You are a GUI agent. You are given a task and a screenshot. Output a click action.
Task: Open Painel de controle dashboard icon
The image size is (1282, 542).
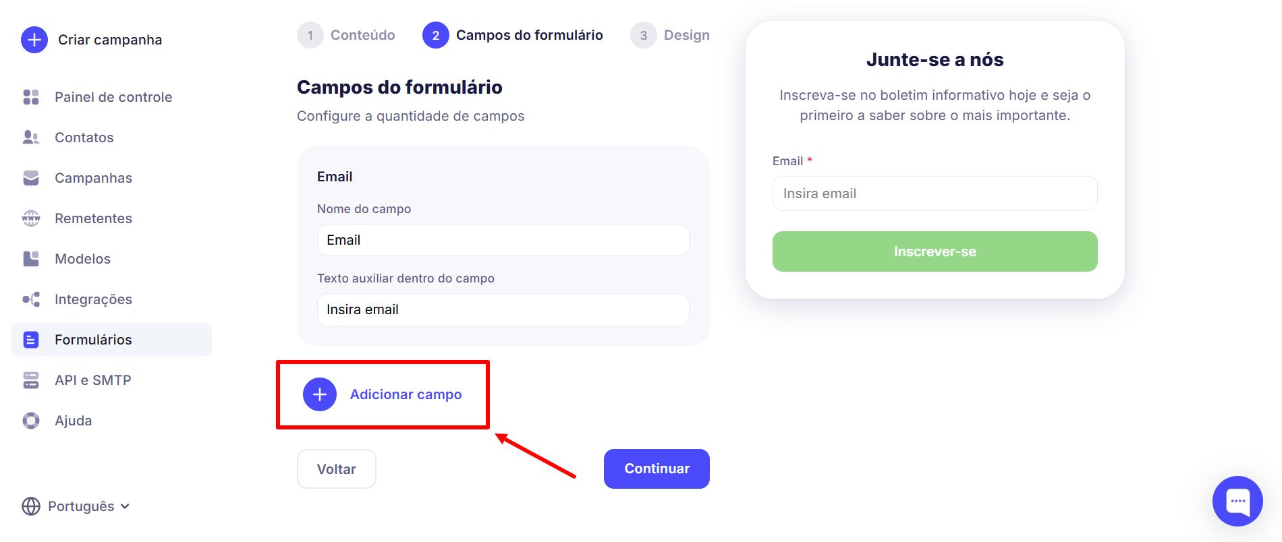click(x=31, y=97)
